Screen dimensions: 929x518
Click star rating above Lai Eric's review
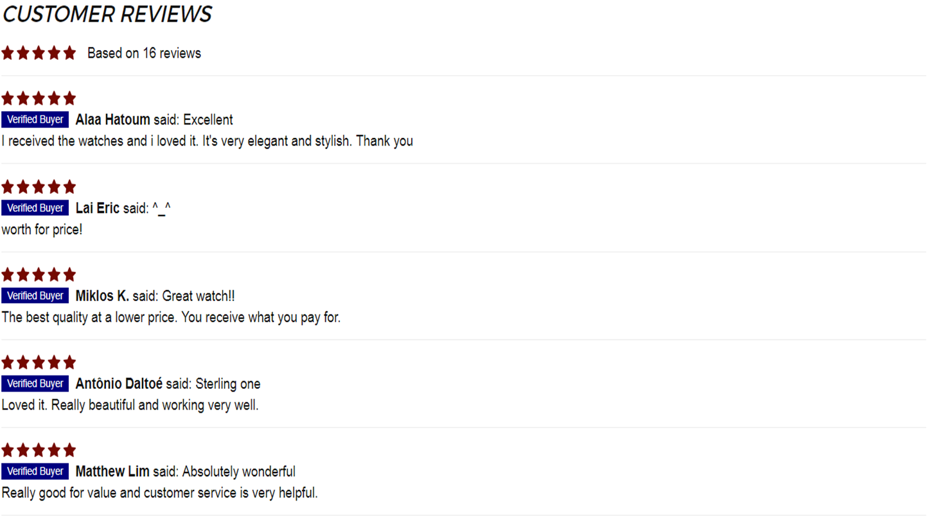pyautogui.click(x=39, y=187)
